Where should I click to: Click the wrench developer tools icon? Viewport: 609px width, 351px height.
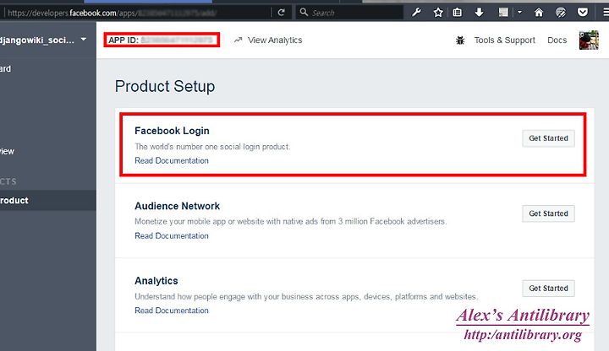416,13
